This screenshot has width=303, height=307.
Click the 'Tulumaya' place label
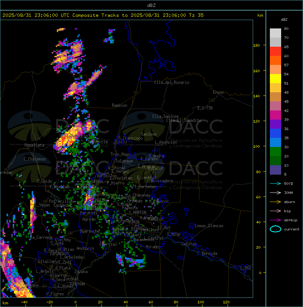pos(124,161)
